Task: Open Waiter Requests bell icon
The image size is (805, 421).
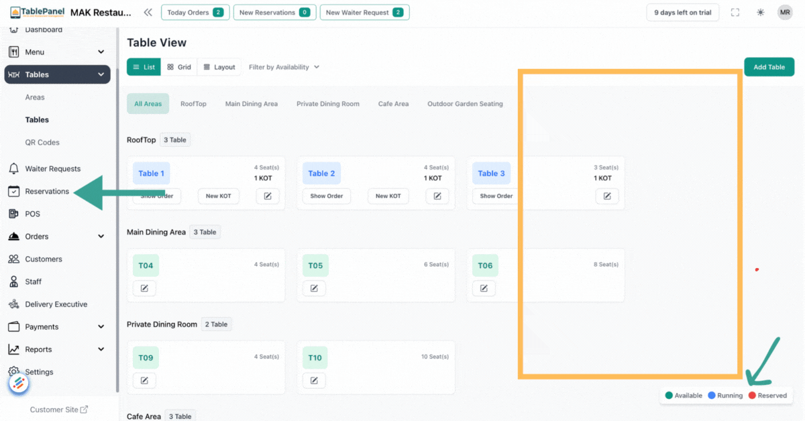Action: coord(13,169)
